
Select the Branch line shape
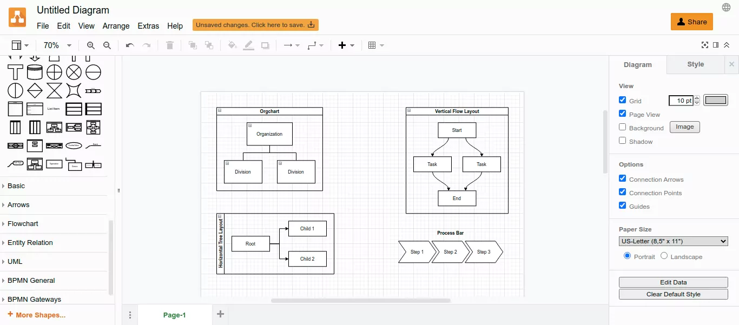[93, 145]
